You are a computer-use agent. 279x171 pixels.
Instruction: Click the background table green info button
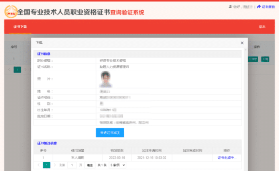tap(253, 59)
